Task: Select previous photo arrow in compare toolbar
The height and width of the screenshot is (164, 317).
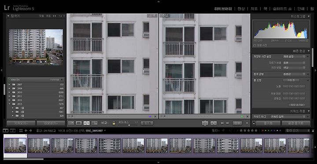Action: [x=222, y=123]
